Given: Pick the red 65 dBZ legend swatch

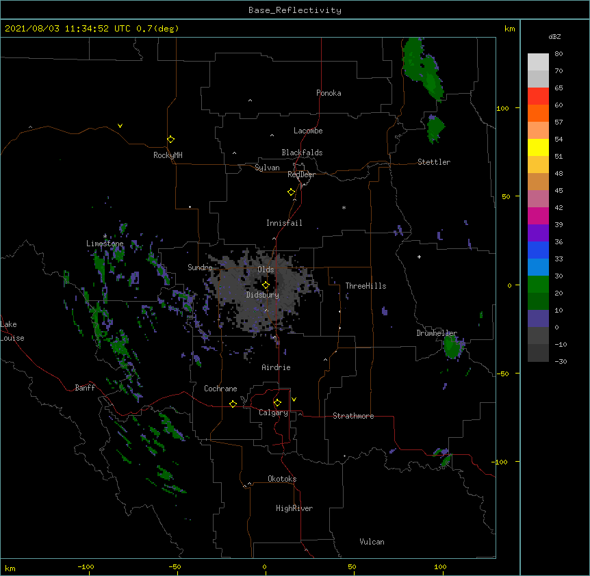Looking at the screenshot, I should pyautogui.click(x=538, y=96).
